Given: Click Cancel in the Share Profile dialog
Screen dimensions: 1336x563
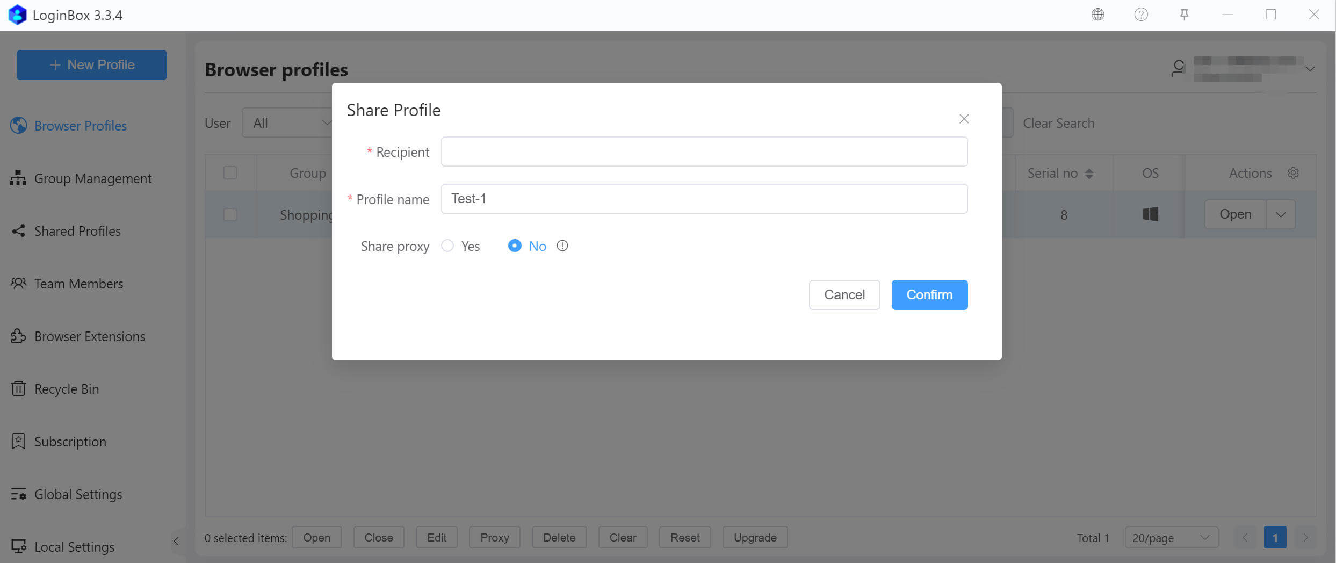Looking at the screenshot, I should [844, 294].
